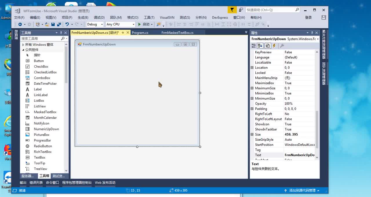Open the VisualSVN menu
The height and width of the screenshot is (197, 371).
click(167, 18)
